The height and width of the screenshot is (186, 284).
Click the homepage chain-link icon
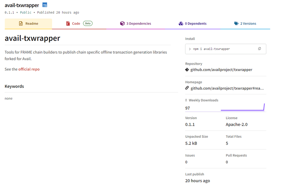(x=187, y=88)
